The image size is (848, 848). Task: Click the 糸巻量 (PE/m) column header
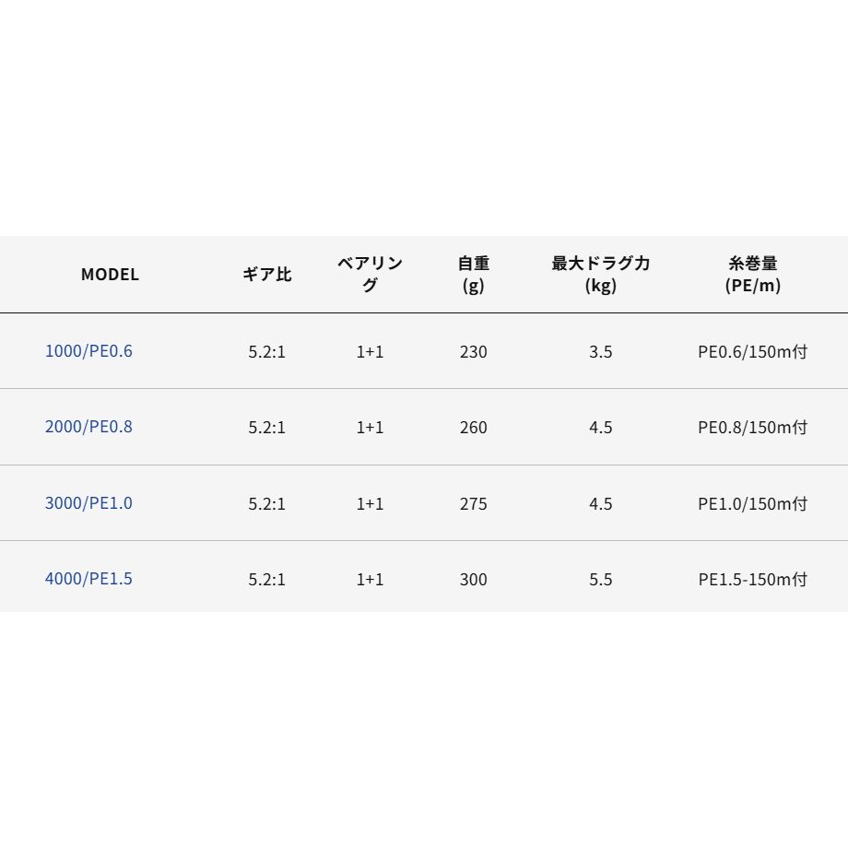pos(753,274)
